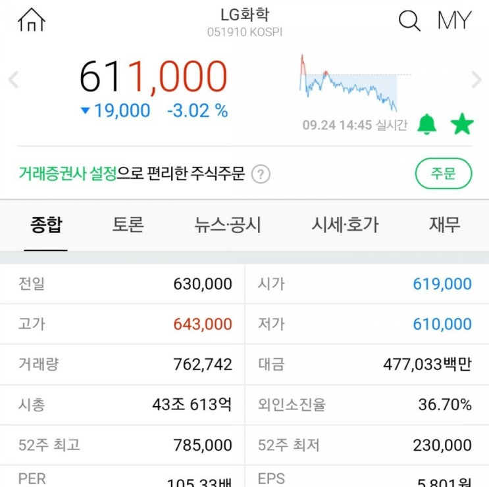Image resolution: width=489 pixels, height=487 pixels.
Task: Click the help question mark icon
Action: point(262,174)
